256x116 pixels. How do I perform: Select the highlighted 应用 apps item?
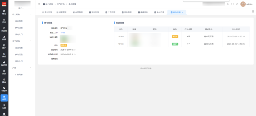pyautogui.click(x=4, y=98)
